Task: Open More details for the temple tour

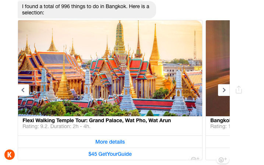Action: pyautogui.click(x=110, y=142)
